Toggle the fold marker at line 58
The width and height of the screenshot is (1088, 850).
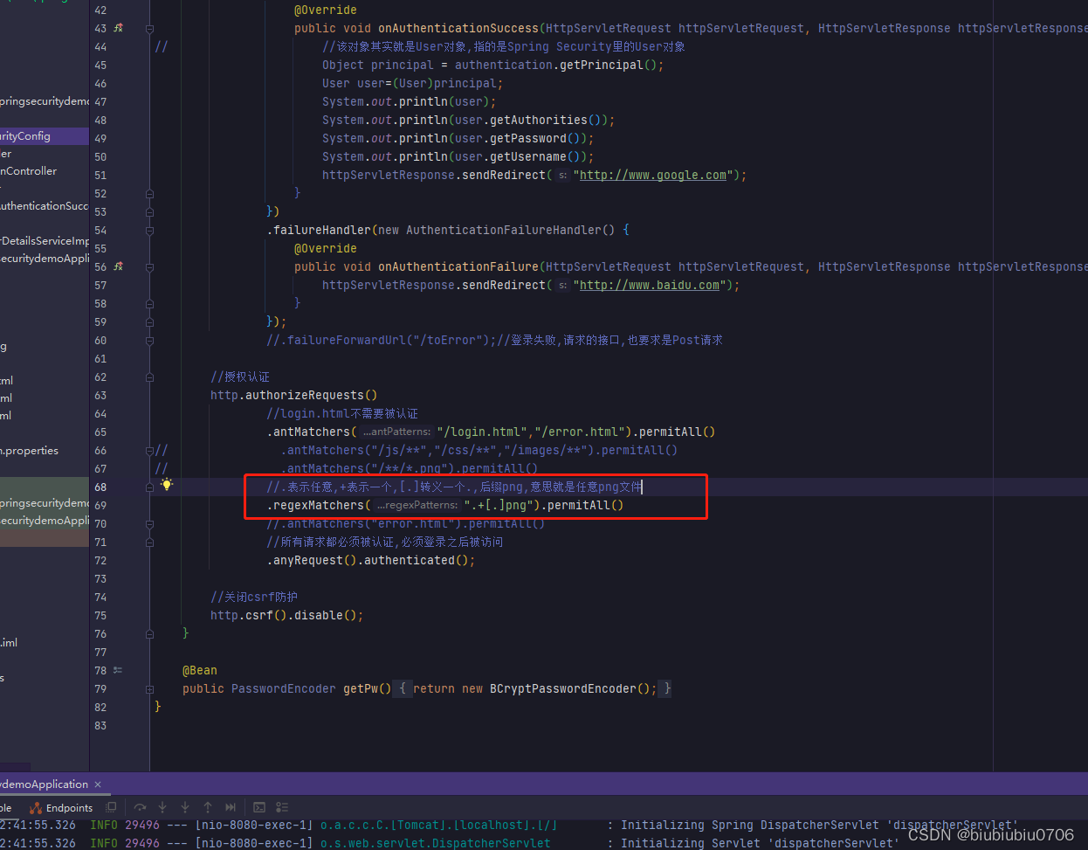(x=149, y=303)
